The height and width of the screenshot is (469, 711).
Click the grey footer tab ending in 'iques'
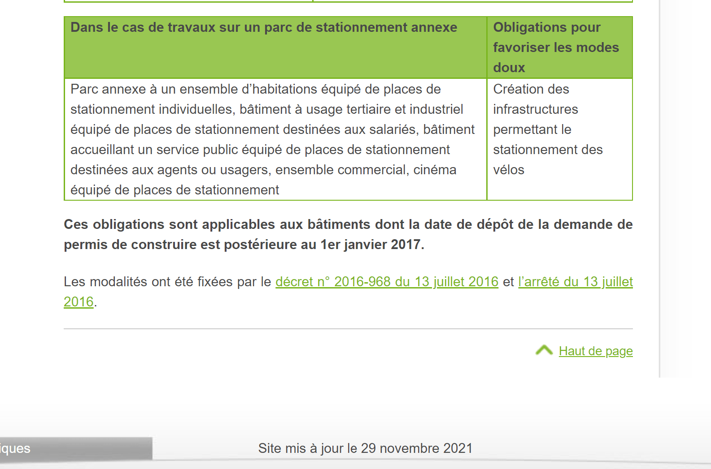[76, 449]
